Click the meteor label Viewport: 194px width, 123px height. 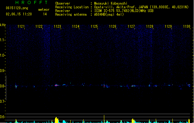click(x=44, y=10)
